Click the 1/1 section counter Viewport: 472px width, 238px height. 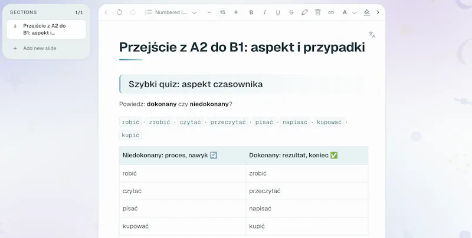79,12
